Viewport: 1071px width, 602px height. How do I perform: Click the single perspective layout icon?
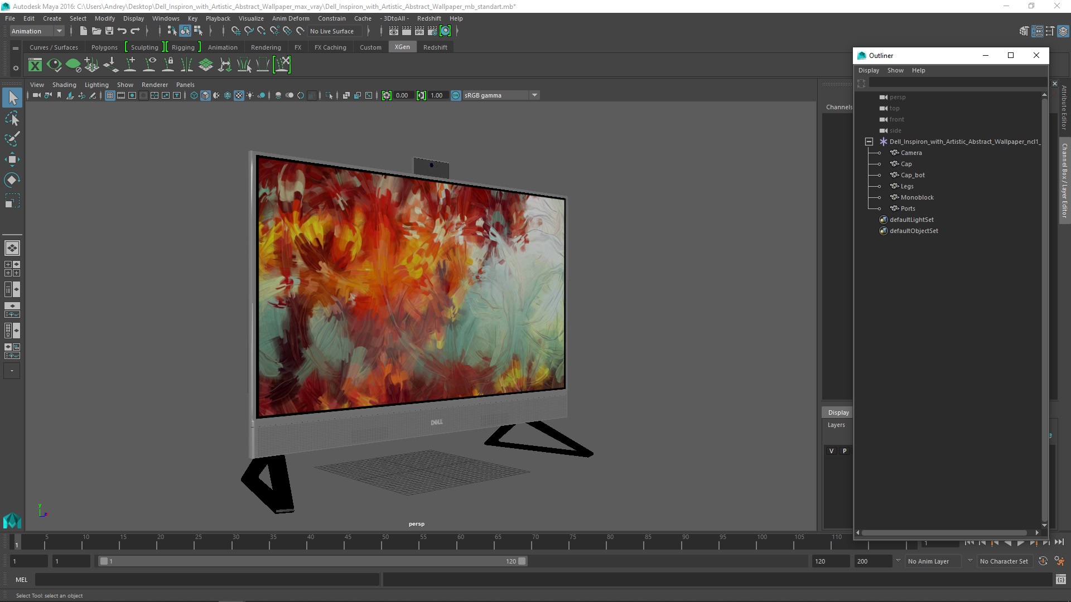[12, 248]
